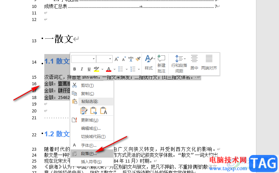
Task: Open 行和段落间距 line spacing options
Action: click(x=179, y=64)
